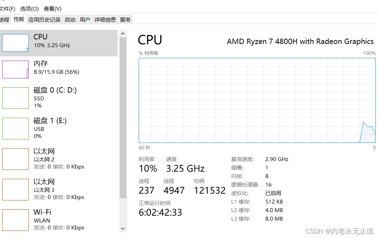This screenshot has width=379, height=238.
Task: Switch to the 服务 tab
Action: tap(126, 20)
